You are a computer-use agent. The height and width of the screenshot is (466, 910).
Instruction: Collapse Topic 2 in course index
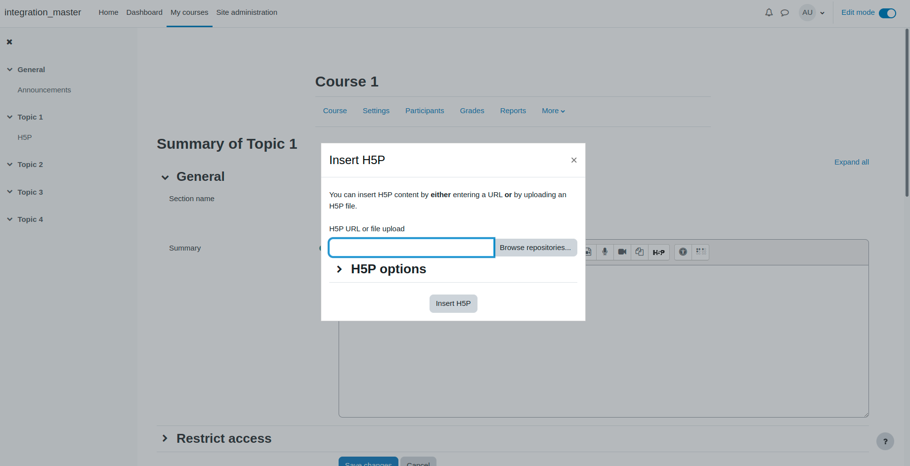[x=10, y=165]
